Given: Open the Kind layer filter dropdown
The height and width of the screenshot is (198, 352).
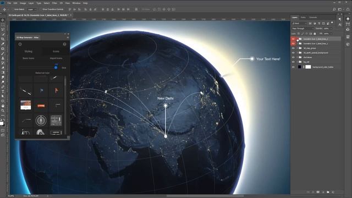Looking at the screenshot, I should click(x=299, y=23).
